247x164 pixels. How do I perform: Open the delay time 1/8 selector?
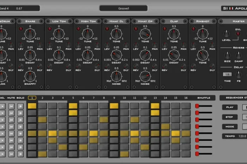[x=227, y=74]
